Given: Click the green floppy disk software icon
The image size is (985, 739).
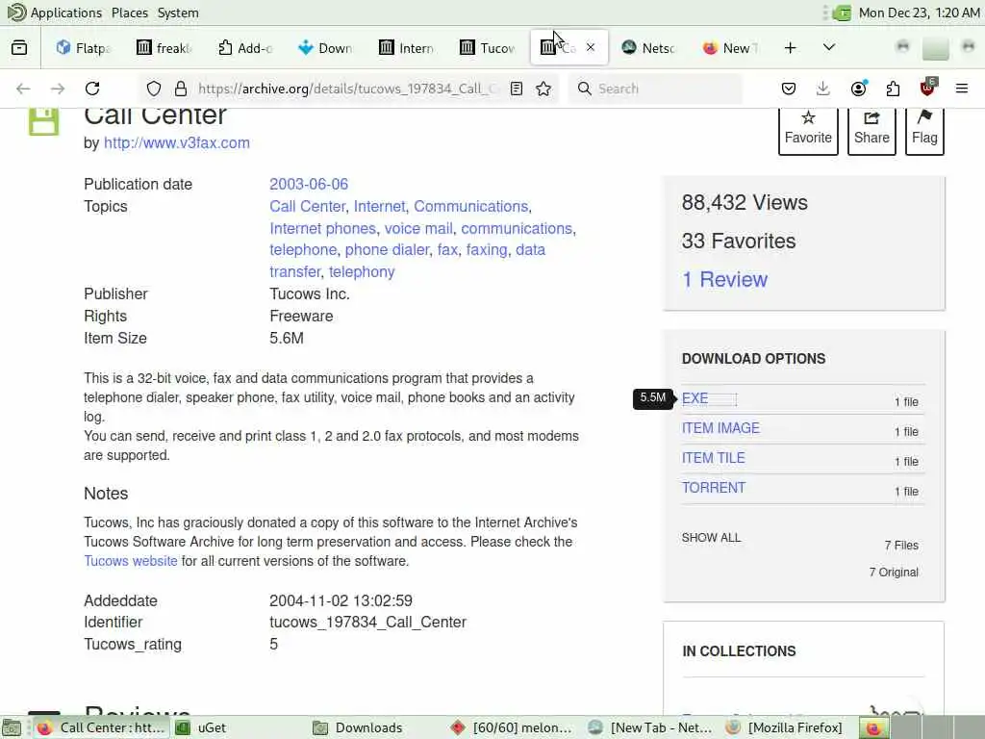Looking at the screenshot, I should point(44,120).
